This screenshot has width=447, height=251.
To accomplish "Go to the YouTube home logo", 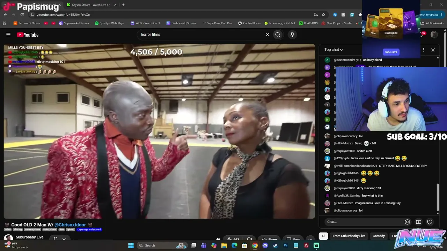I will coord(28,35).
